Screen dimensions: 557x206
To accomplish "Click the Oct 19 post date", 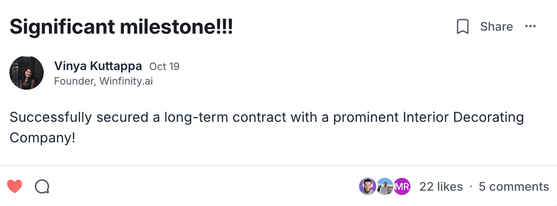I will click(164, 66).
